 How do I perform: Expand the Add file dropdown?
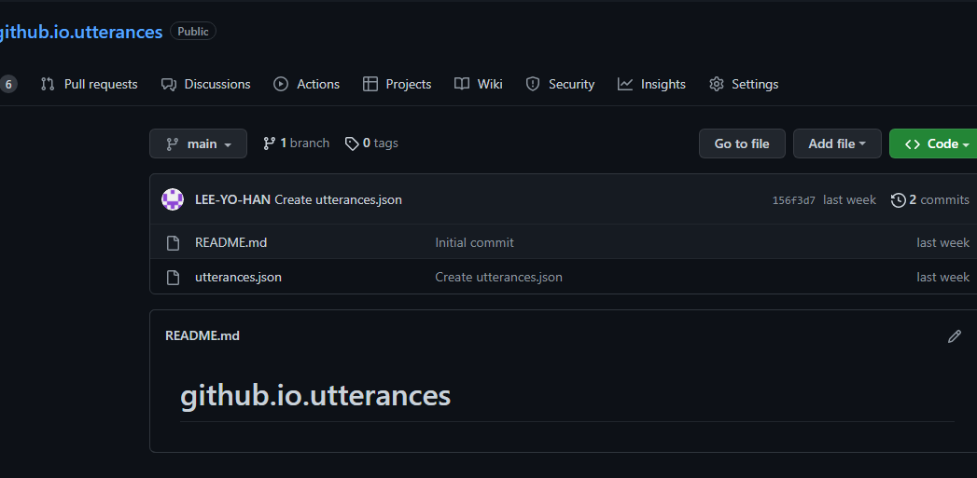[x=837, y=143]
